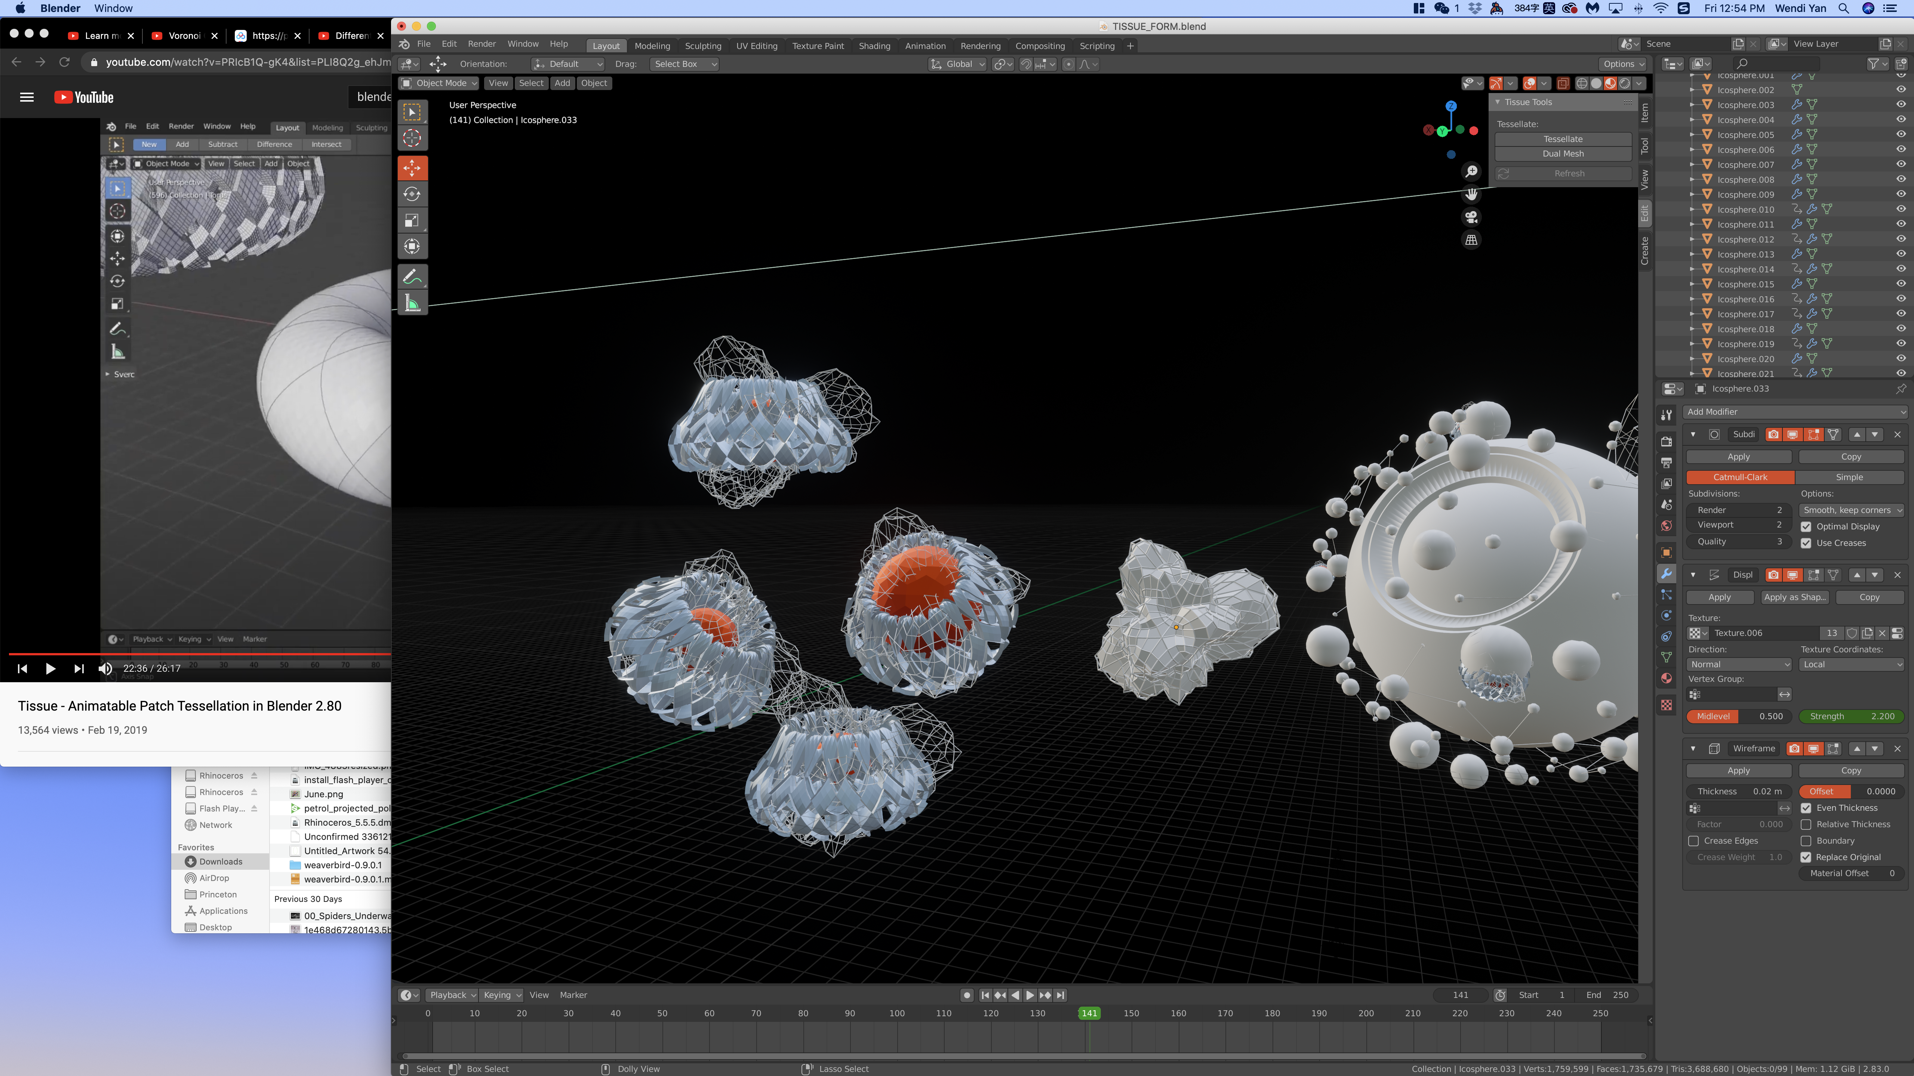Collapse the Wireframe modifier panel
1914x1076 pixels.
pos(1693,748)
